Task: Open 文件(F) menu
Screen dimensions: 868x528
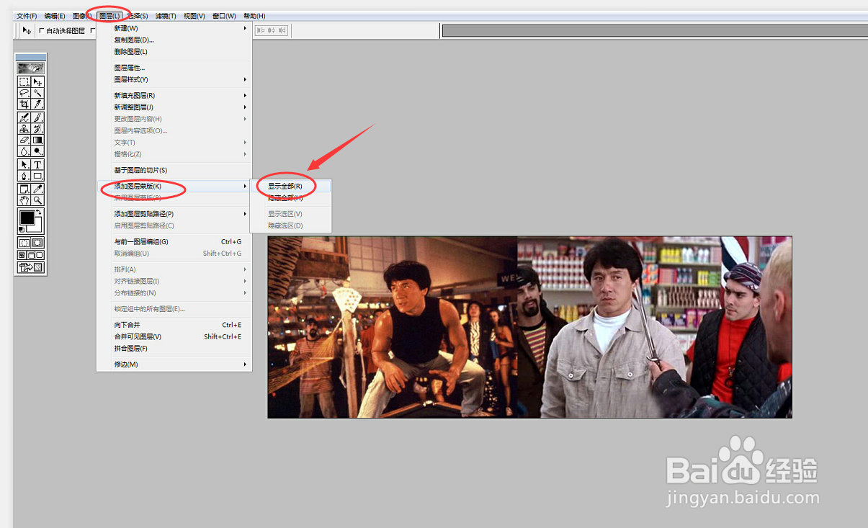Action: click(x=27, y=16)
